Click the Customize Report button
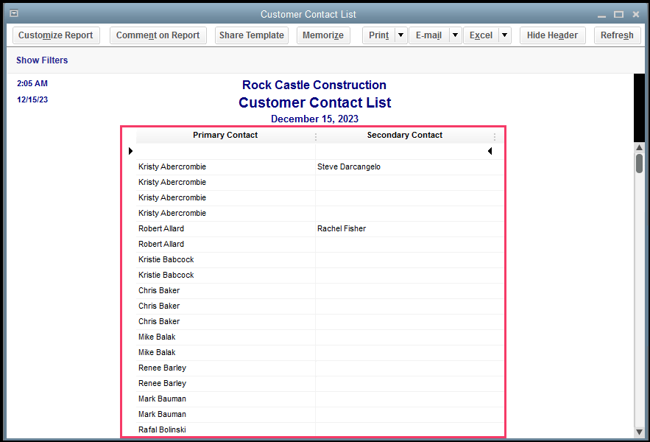 click(x=55, y=35)
